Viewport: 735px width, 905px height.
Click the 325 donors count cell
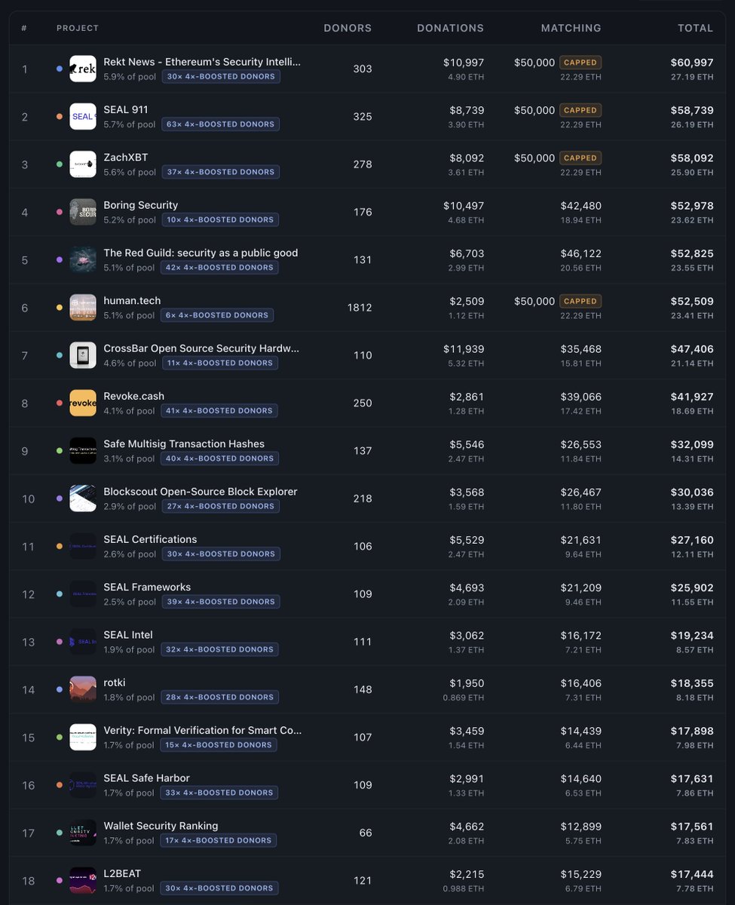363,116
